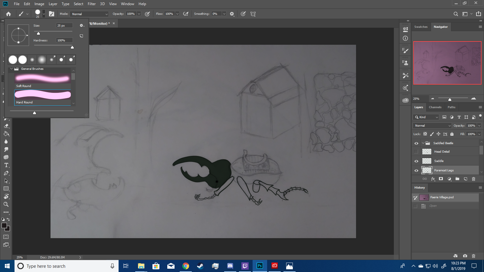This screenshot has height=272, width=484.
Task: Open the brush Mode dropdown
Action: coord(89,14)
